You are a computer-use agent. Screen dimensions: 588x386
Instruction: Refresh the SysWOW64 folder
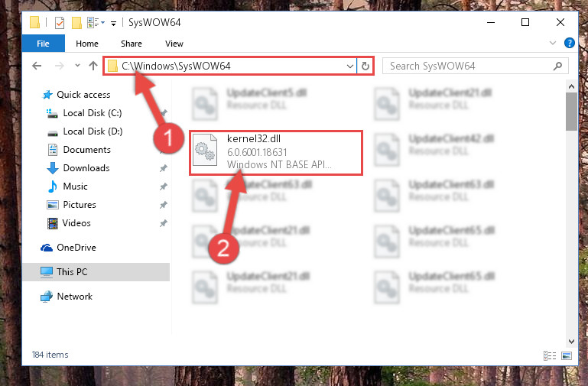point(365,66)
